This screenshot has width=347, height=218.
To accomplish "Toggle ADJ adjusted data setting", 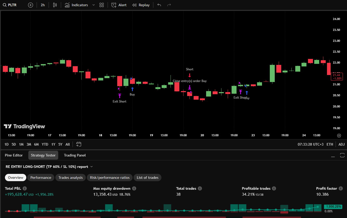I will (x=341, y=144).
